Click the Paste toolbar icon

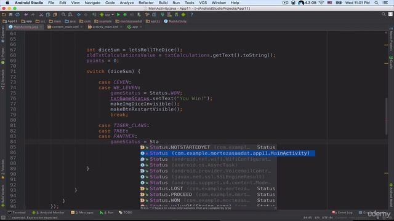(55, 15)
